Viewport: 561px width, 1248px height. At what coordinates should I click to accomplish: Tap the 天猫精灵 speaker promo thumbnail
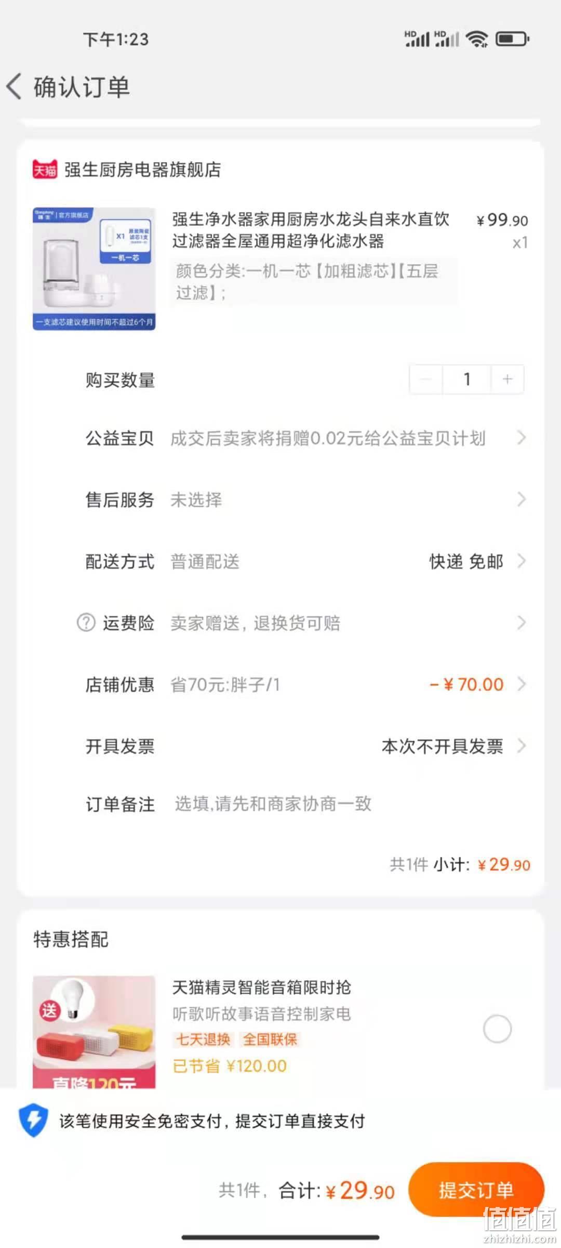point(94,1032)
